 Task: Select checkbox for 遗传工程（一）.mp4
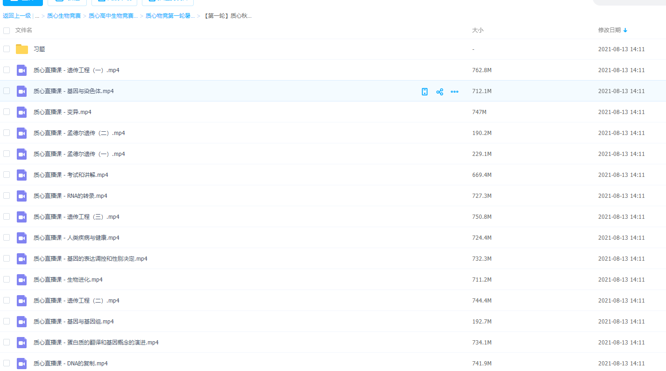(x=7, y=70)
